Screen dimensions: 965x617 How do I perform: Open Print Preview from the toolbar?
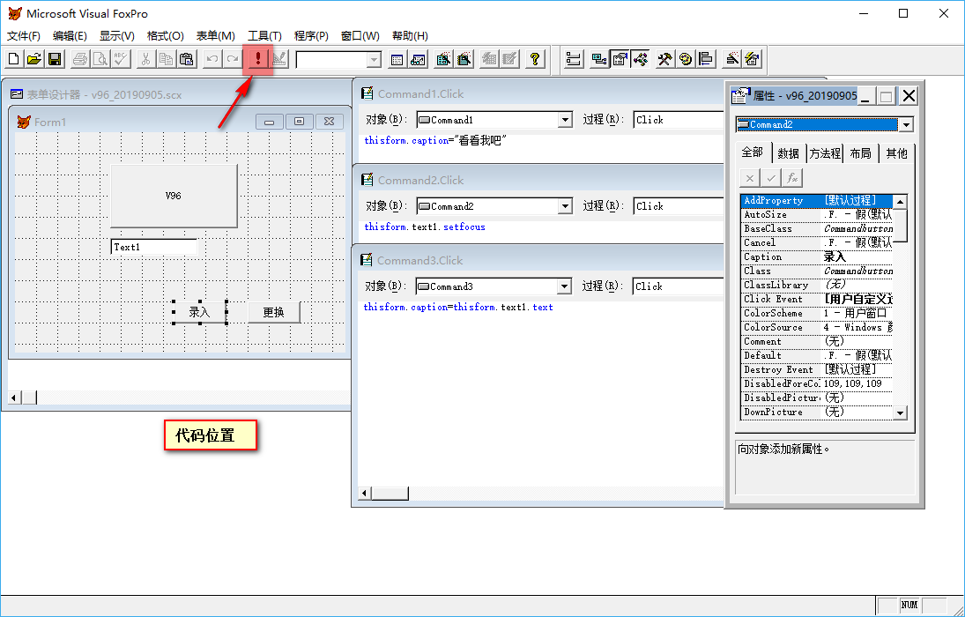click(100, 59)
